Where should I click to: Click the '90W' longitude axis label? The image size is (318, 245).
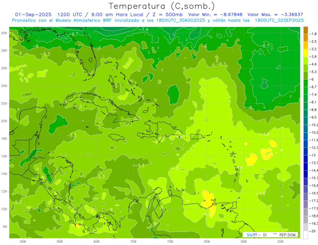tap(23, 242)
